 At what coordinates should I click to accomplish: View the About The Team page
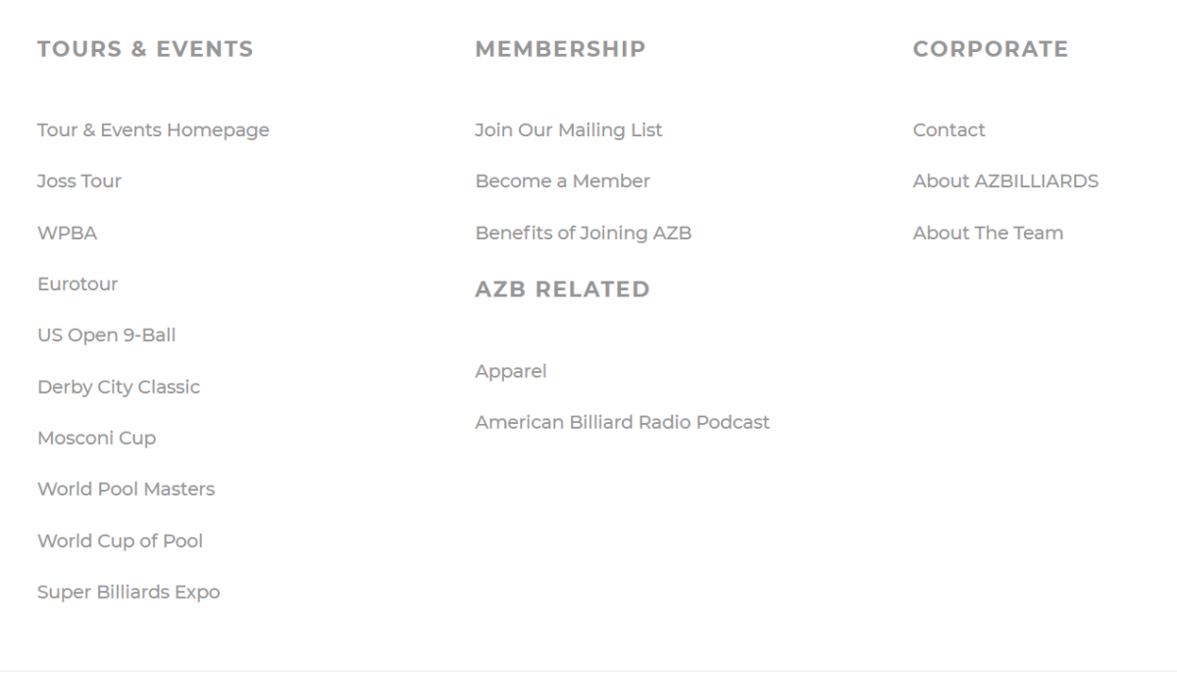pyautogui.click(x=987, y=233)
